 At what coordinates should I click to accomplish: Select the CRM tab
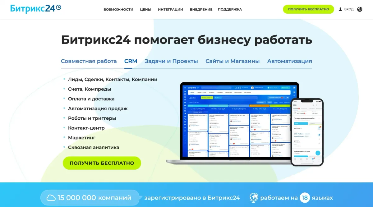(x=131, y=61)
